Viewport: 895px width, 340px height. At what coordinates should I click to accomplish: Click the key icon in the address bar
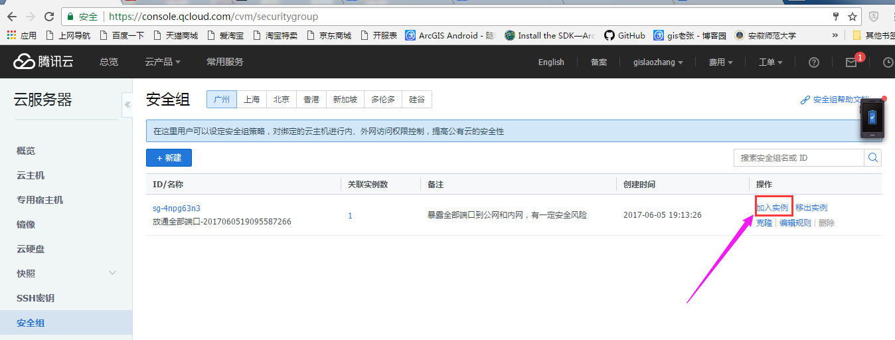click(835, 17)
